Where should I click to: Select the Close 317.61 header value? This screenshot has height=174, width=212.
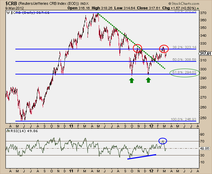click(149, 8)
